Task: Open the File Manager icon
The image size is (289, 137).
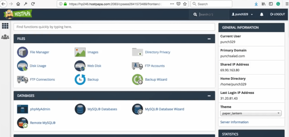Action: (x=23, y=52)
